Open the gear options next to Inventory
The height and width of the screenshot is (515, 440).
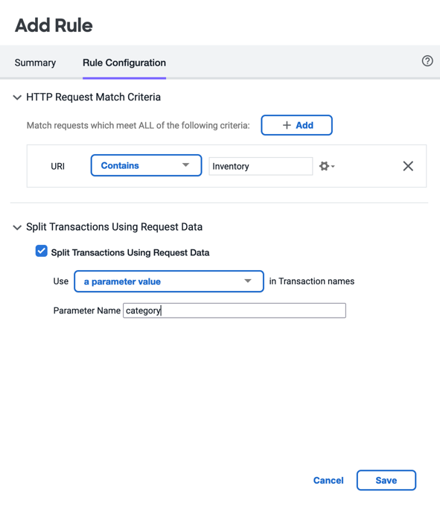tap(327, 166)
